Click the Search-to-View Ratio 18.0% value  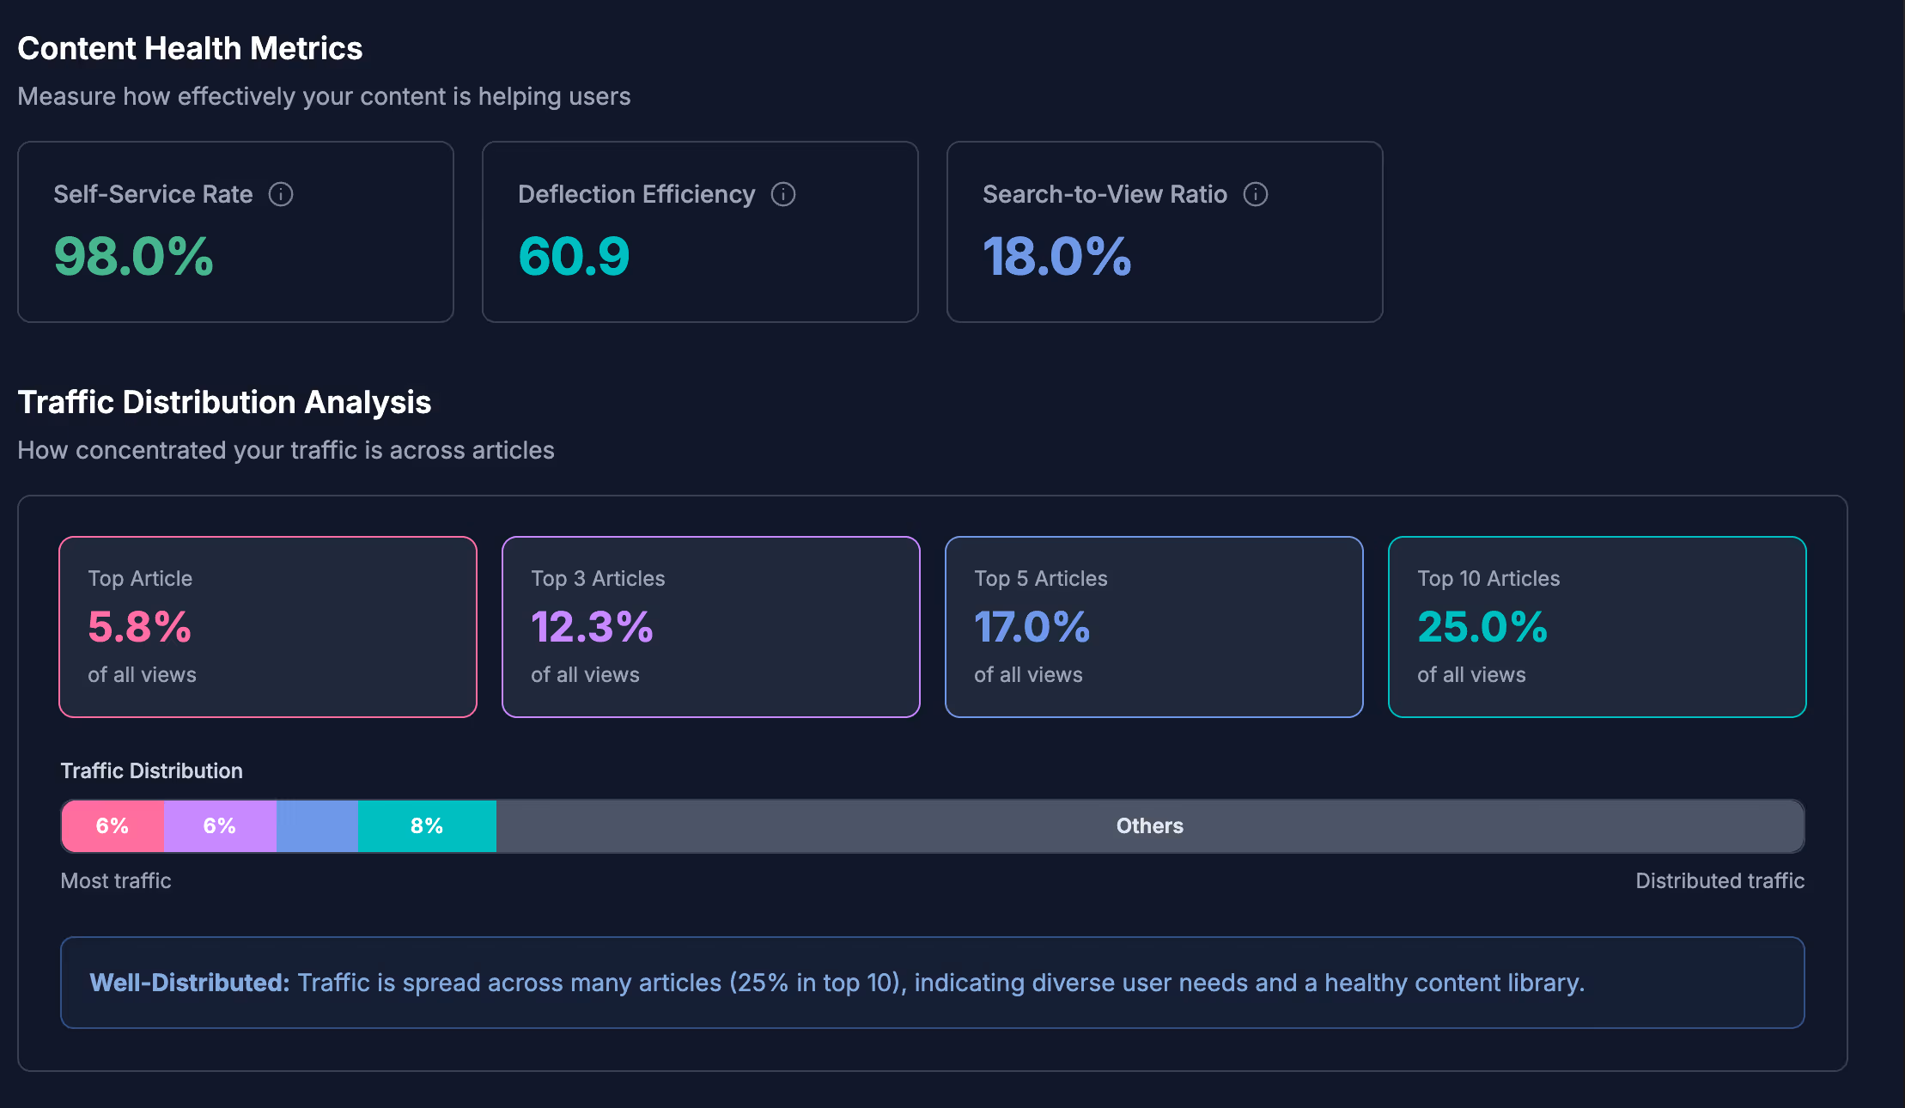click(1056, 257)
